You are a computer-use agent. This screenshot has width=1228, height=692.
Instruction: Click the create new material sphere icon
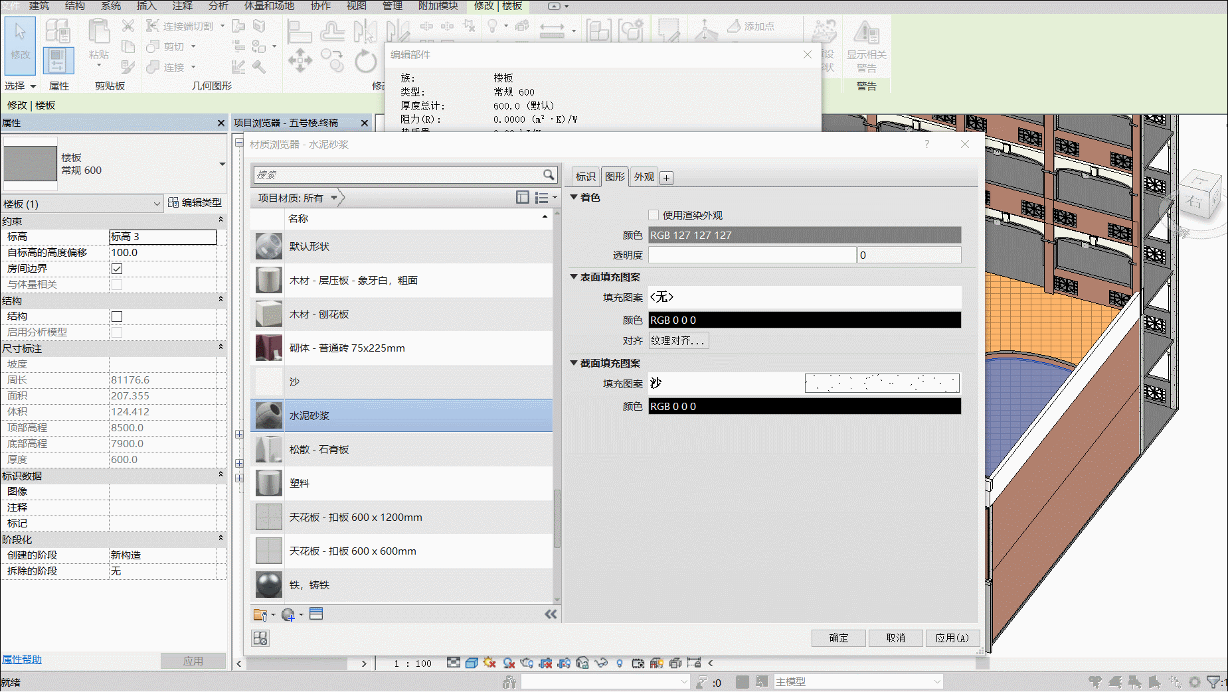pyautogui.click(x=288, y=615)
